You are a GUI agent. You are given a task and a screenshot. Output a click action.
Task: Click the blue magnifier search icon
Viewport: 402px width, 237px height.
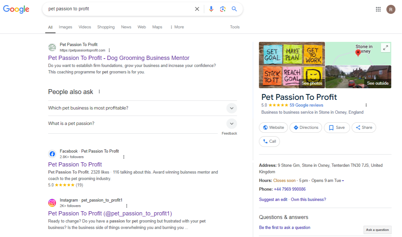pyautogui.click(x=234, y=9)
